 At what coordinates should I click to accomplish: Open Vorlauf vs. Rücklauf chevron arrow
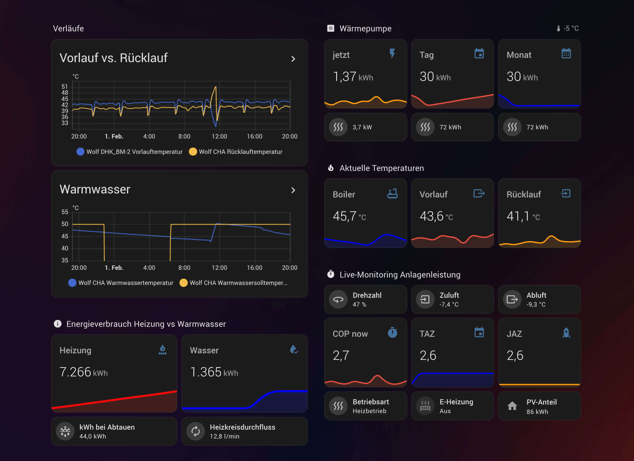(293, 59)
